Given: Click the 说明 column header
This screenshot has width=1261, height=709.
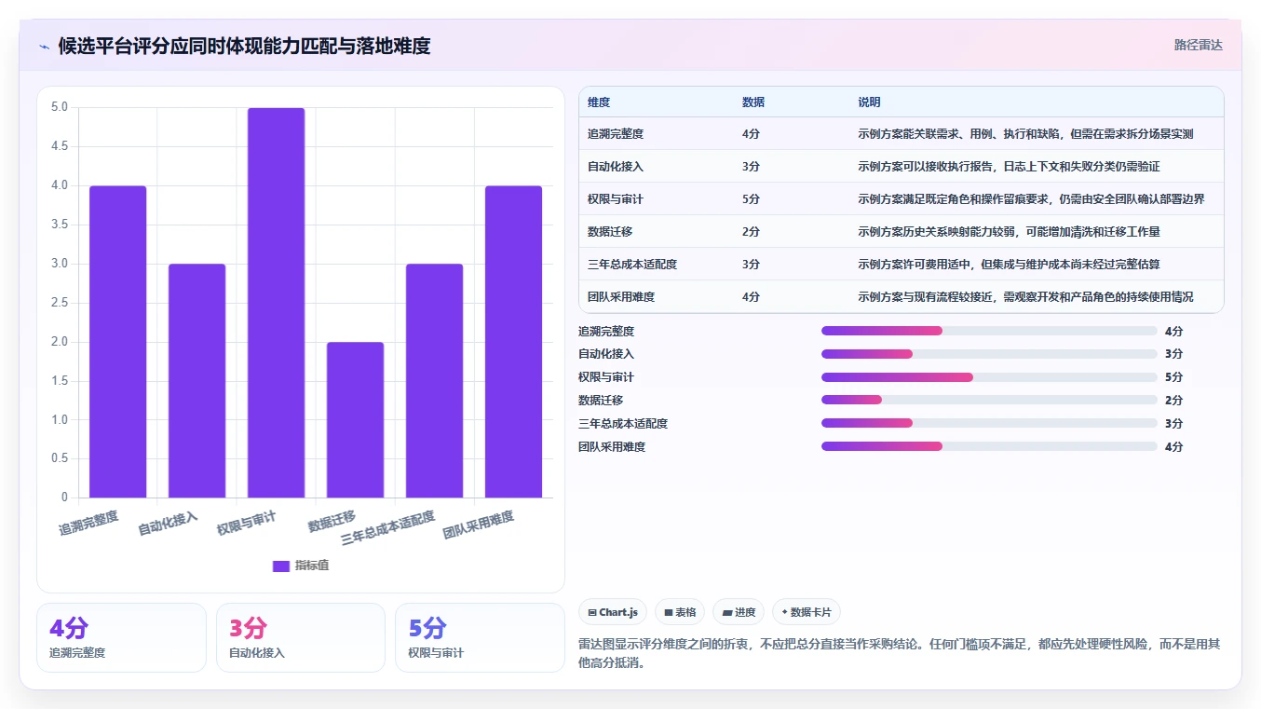Looking at the screenshot, I should tap(869, 102).
